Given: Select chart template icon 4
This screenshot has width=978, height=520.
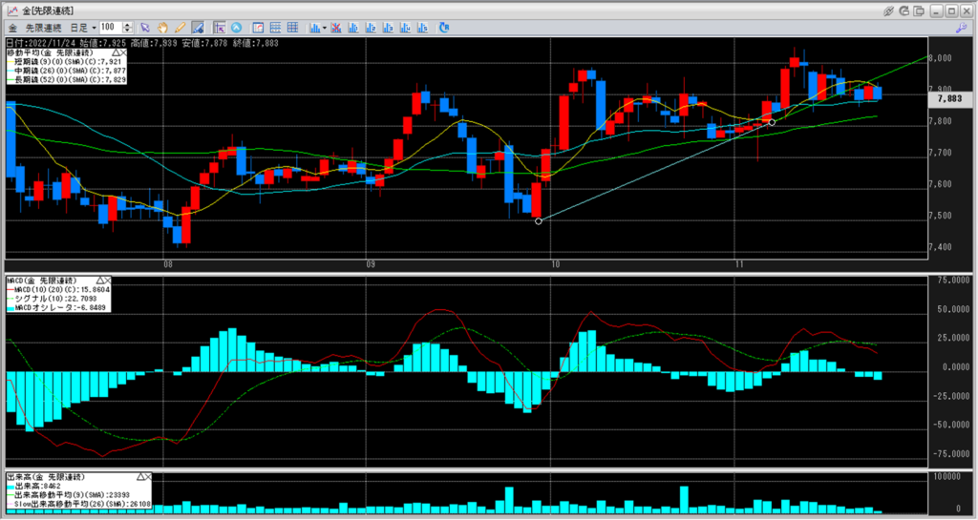Looking at the screenshot, I should click(x=405, y=28).
